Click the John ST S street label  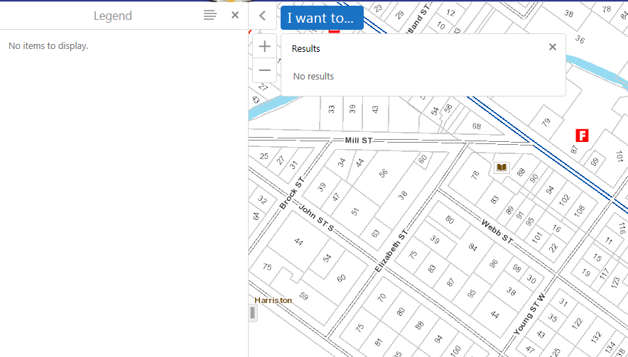click(x=316, y=218)
